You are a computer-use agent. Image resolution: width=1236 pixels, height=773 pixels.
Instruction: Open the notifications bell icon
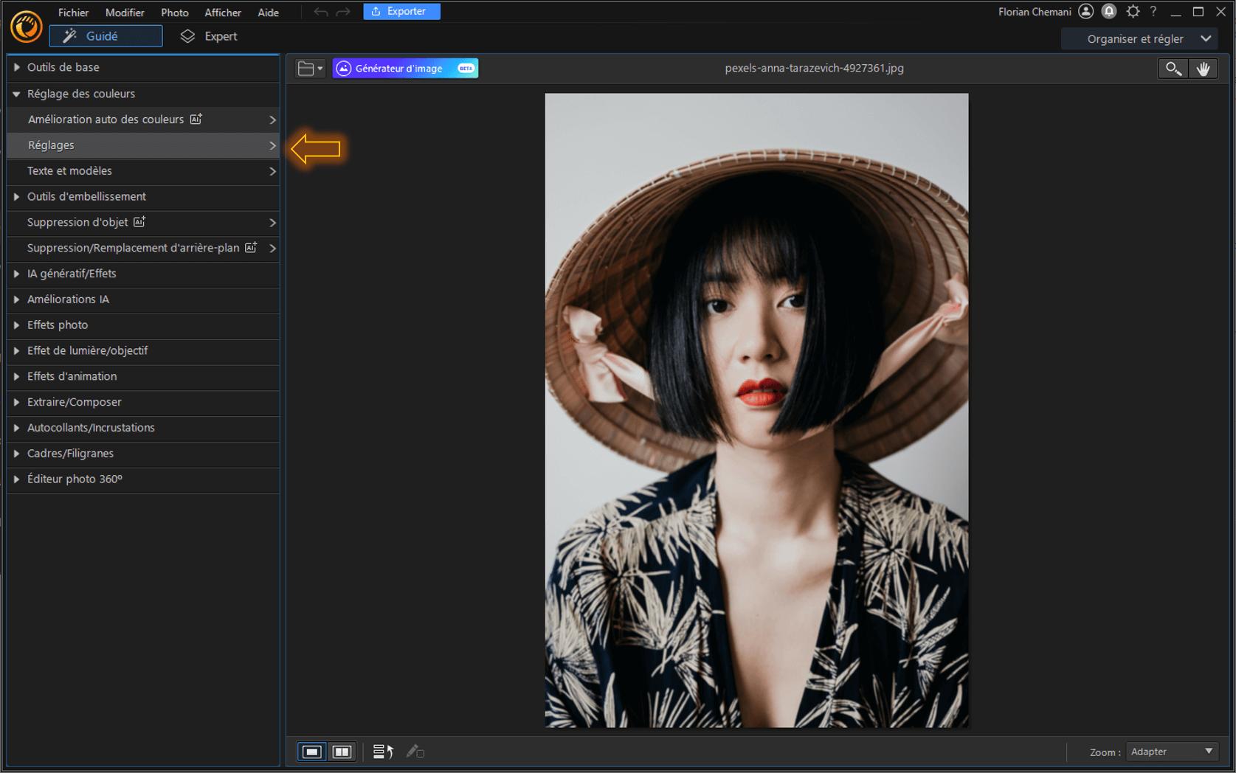pyautogui.click(x=1108, y=12)
